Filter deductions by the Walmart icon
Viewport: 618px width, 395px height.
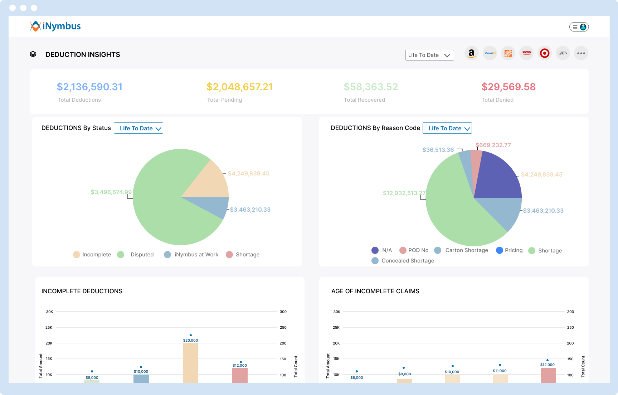490,53
